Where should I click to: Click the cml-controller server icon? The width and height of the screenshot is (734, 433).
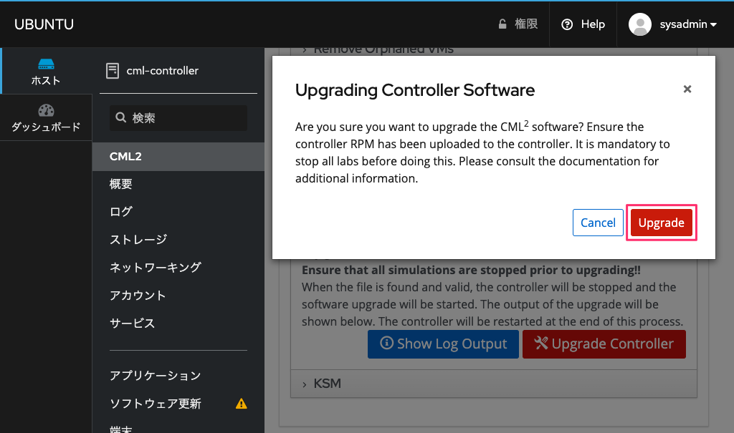coord(113,71)
